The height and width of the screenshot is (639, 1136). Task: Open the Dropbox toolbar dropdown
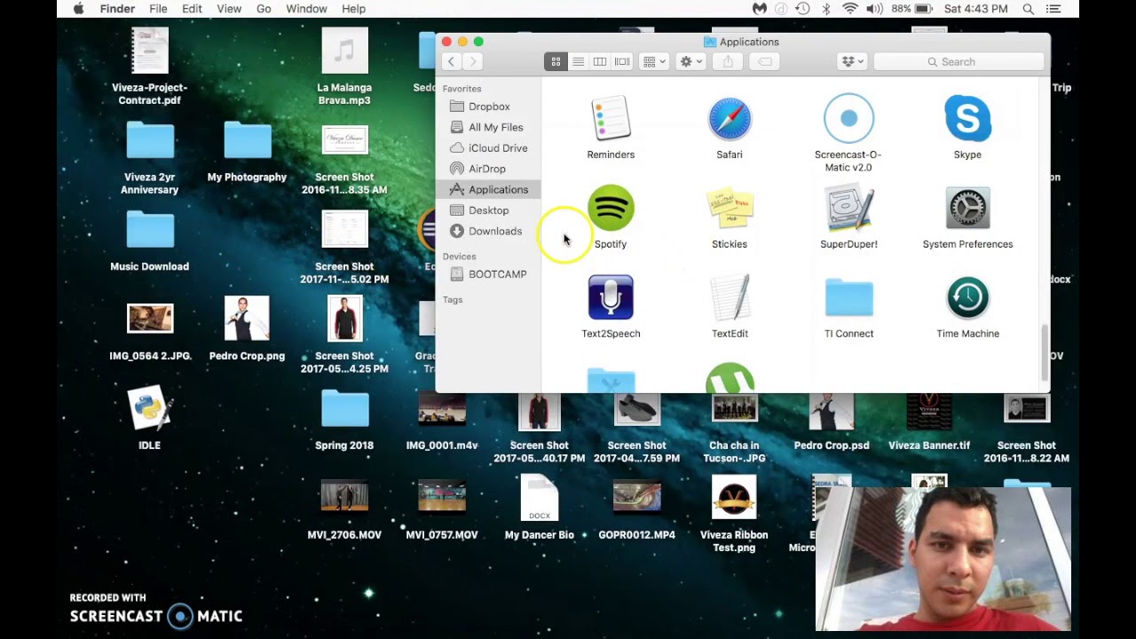(852, 61)
